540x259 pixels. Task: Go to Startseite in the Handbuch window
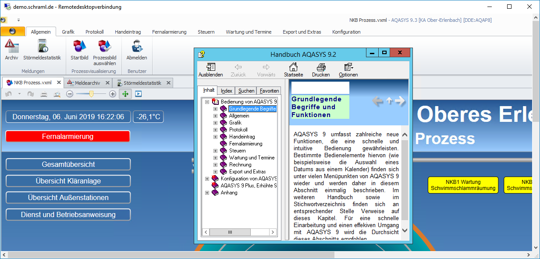point(294,70)
